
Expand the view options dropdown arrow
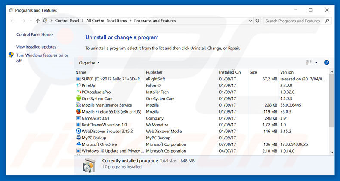[316, 63]
